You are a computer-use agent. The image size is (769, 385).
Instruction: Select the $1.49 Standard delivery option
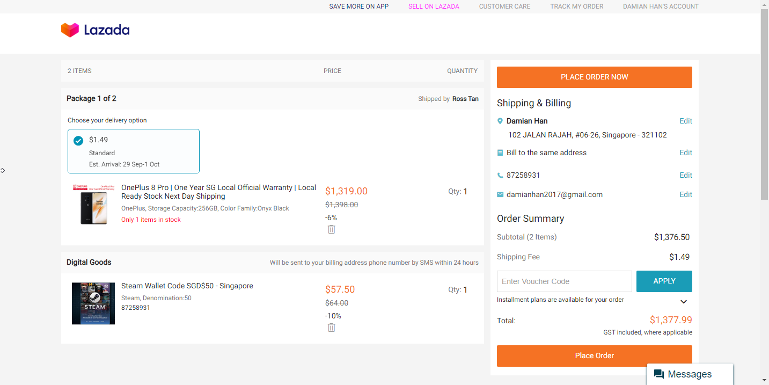tap(134, 151)
